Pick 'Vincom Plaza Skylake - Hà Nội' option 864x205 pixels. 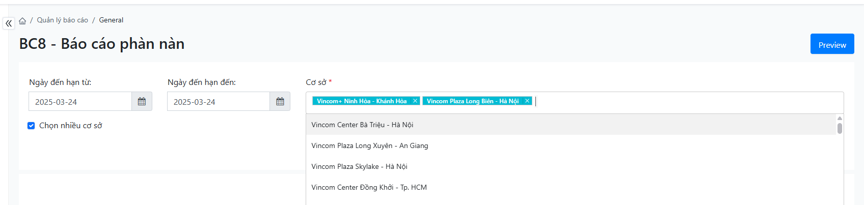click(359, 166)
